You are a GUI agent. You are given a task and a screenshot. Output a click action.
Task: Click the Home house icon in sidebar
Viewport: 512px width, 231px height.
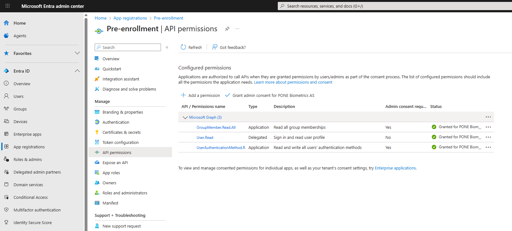[x=6, y=23]
